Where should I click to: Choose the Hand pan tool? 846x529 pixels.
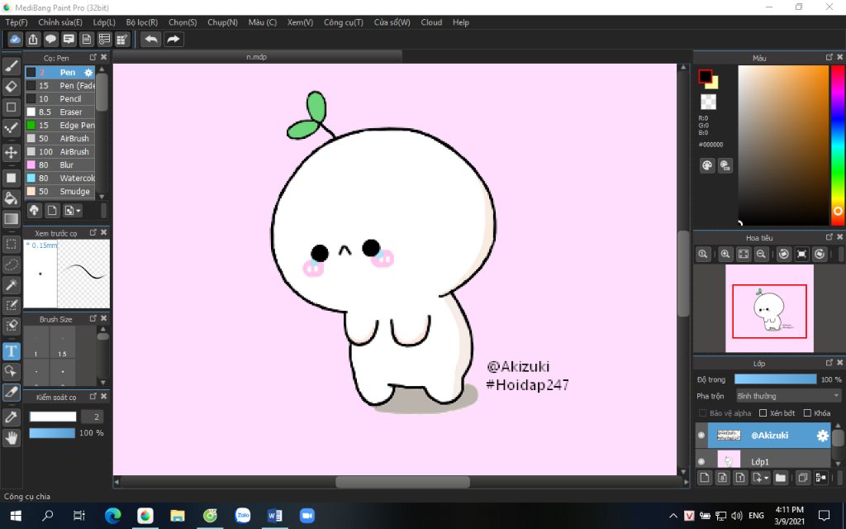[12, 438]
